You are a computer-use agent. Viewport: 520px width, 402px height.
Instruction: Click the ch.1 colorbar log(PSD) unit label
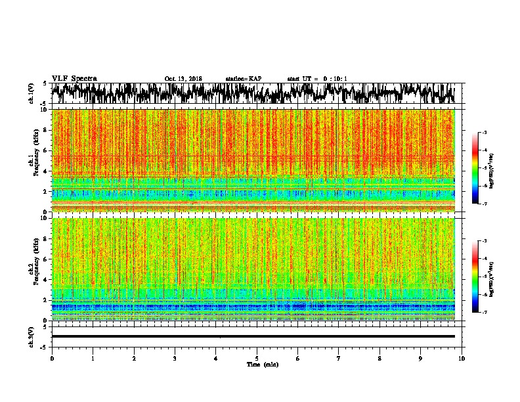click(x=491, y=171)
